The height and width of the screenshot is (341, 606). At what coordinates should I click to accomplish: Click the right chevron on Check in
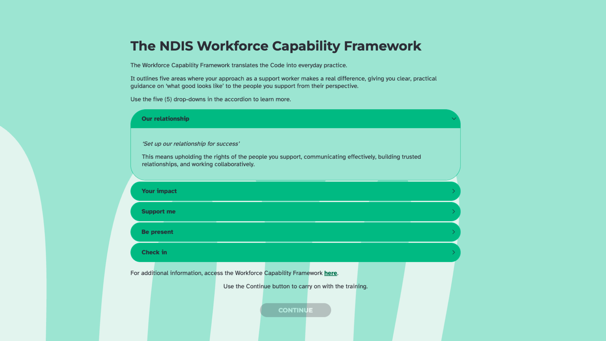point(454,252)
